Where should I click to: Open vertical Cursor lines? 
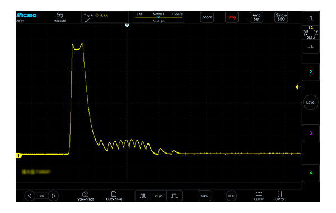(280, 196)
